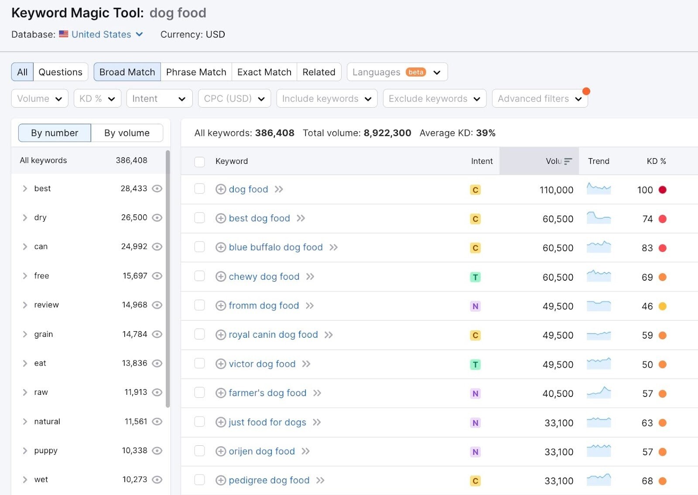Add orijen dog food via plus icon
Viewport: 698px width, 495px height.
tap(221, 451)
